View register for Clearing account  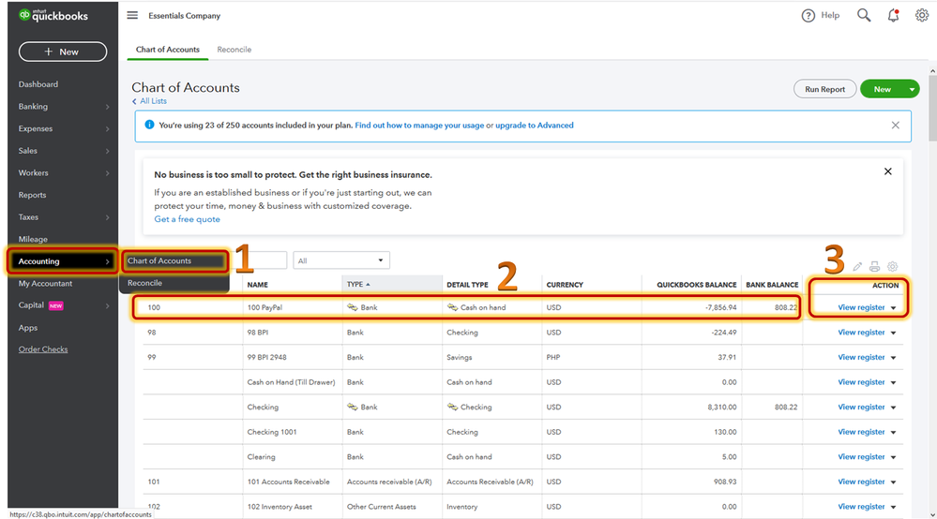861,457
